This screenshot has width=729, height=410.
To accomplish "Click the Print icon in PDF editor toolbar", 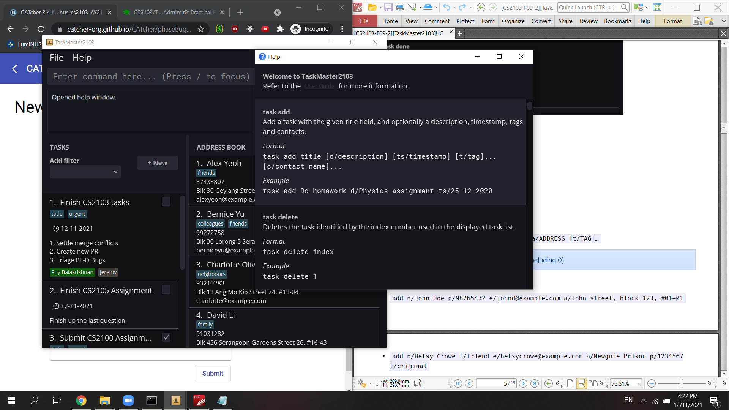I will (400, 7).
